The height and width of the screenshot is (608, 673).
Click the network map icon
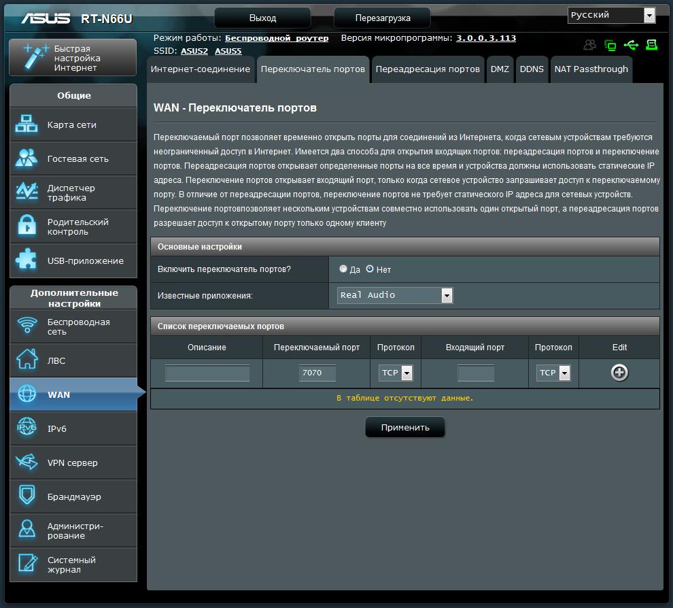point(27,124)
